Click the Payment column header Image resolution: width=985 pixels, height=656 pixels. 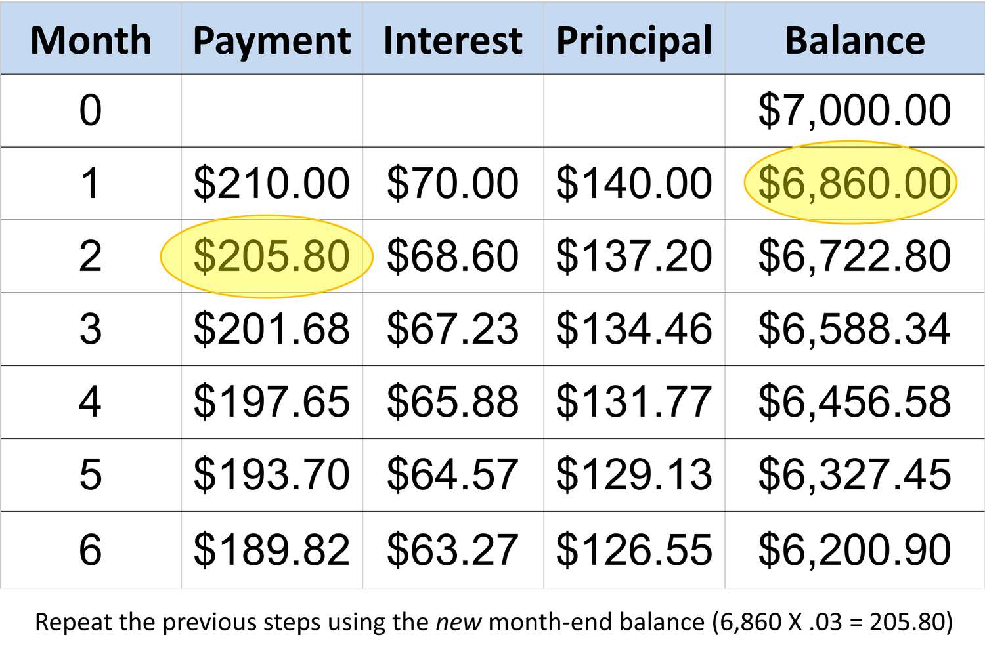pyautogui.click(x=272, y=41)
